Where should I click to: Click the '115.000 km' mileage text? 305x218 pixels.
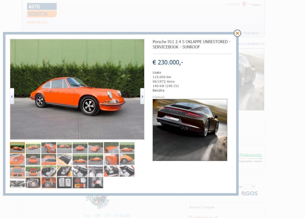click(162, 77)
